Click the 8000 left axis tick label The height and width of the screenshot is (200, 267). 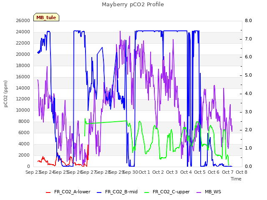(x=24, y=121)
